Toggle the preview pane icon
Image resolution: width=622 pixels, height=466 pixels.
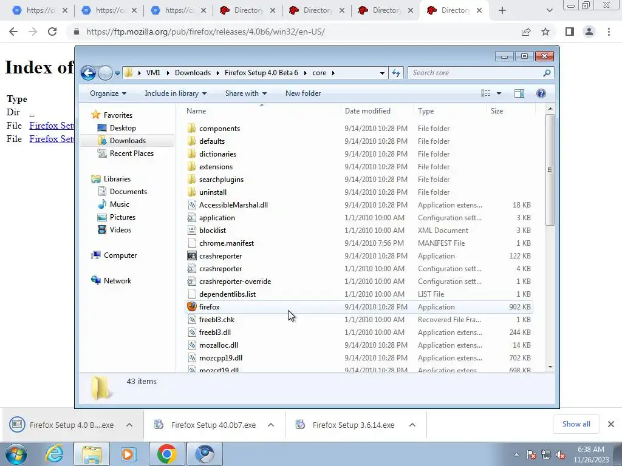pyautogui.click(x=519, y=93)
